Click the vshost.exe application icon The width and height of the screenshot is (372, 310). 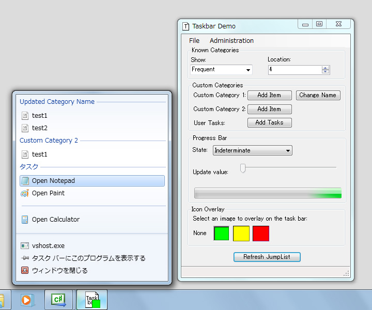25,246
